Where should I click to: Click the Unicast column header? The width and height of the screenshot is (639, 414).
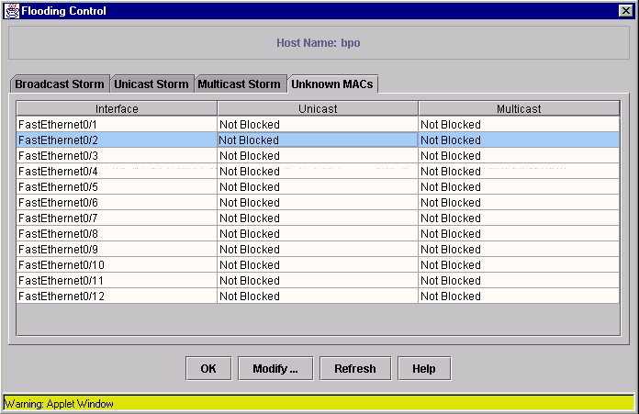318,109
